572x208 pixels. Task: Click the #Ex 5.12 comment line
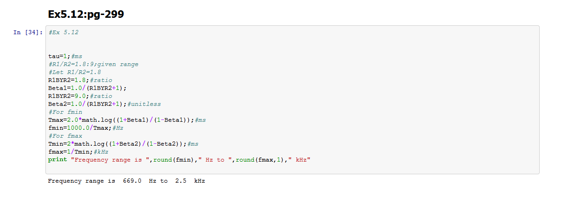tap(63, 33)
